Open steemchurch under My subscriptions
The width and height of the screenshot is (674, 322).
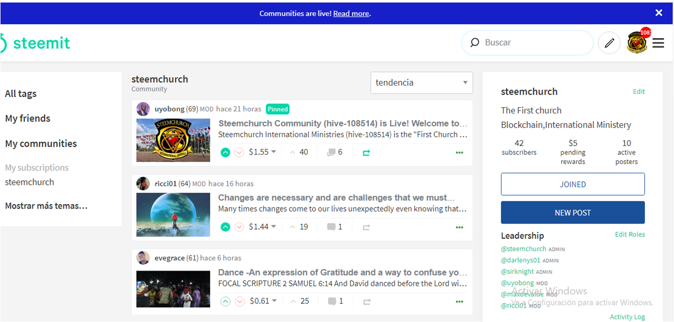(x=29, y=182)
